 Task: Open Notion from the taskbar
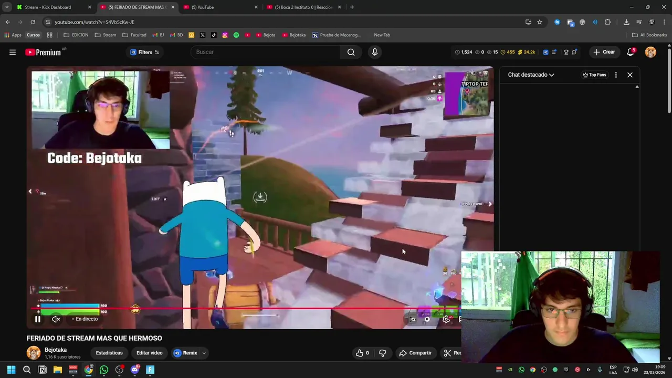point(43,370)
